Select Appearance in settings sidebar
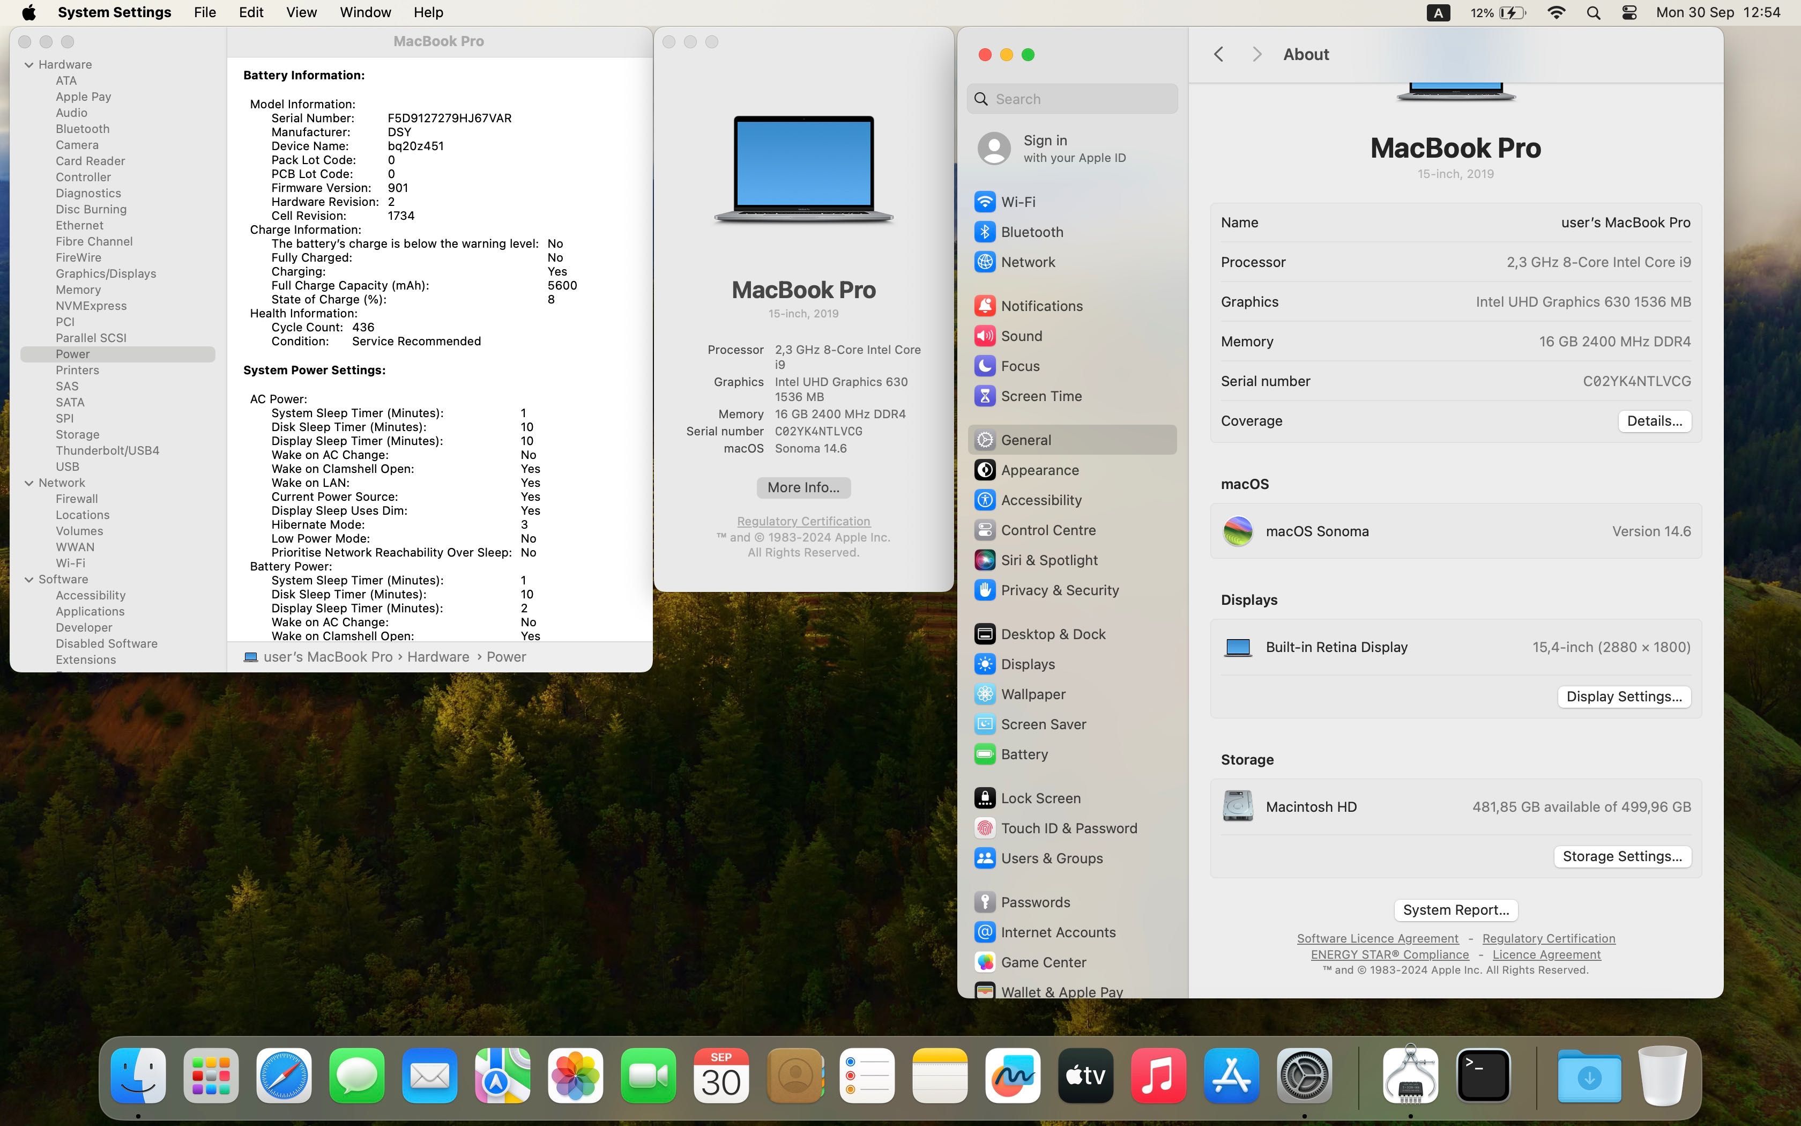This screenshot has width=1801, height=1126. coord(1071,470)
